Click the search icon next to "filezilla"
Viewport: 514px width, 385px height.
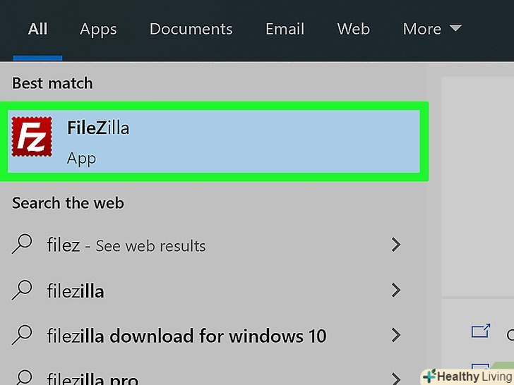(23, 290)
